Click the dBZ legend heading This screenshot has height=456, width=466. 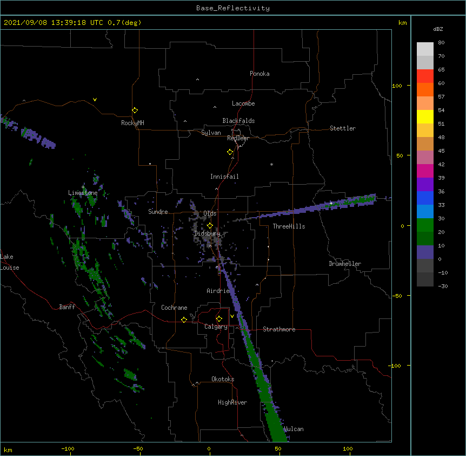pos(438,29)
